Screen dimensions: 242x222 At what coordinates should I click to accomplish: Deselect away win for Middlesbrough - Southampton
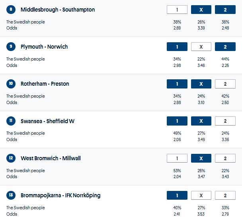coord(225,10)
